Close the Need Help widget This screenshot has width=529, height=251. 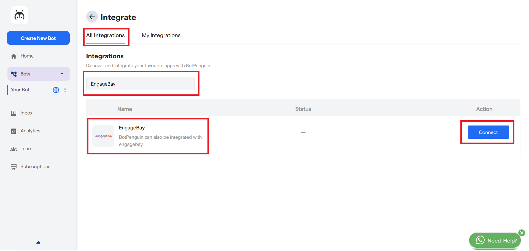(522, 233)
